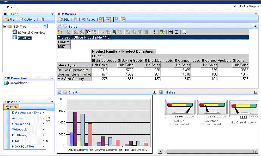This screenshot has height=156, width=261.
Task: Click the collapse rows icon in PivotTable toolbar
Action: [128, 32]
